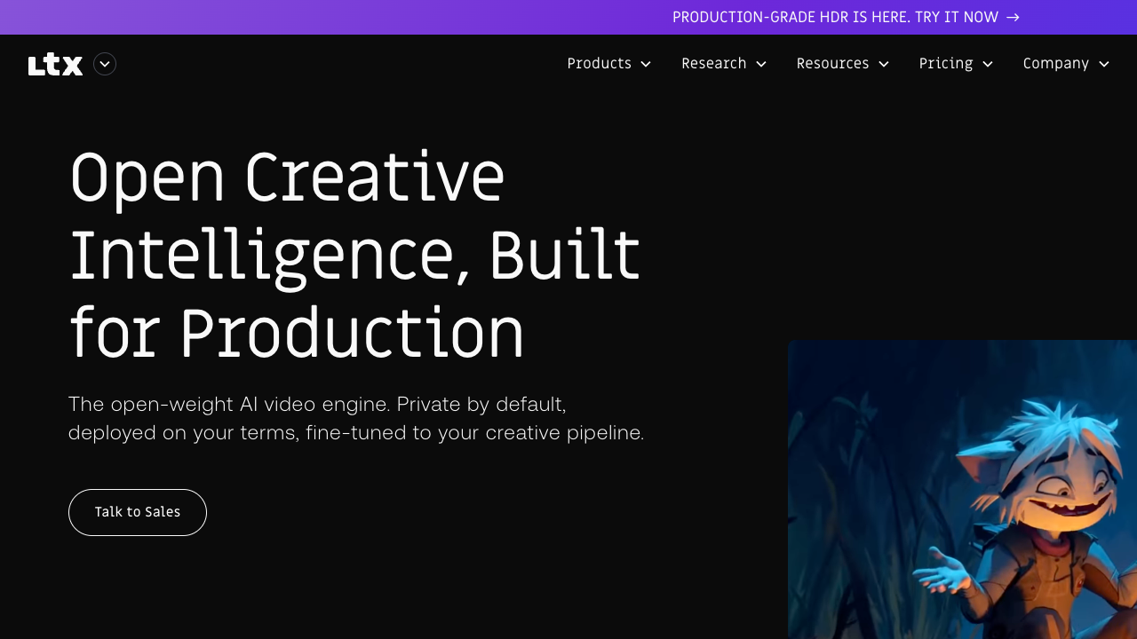
Task: Click the LTX logo
Action: click(x=55, y=65)
